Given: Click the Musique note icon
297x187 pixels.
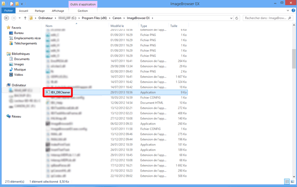Looking at the screenshot, I should [x=11, y=69].
